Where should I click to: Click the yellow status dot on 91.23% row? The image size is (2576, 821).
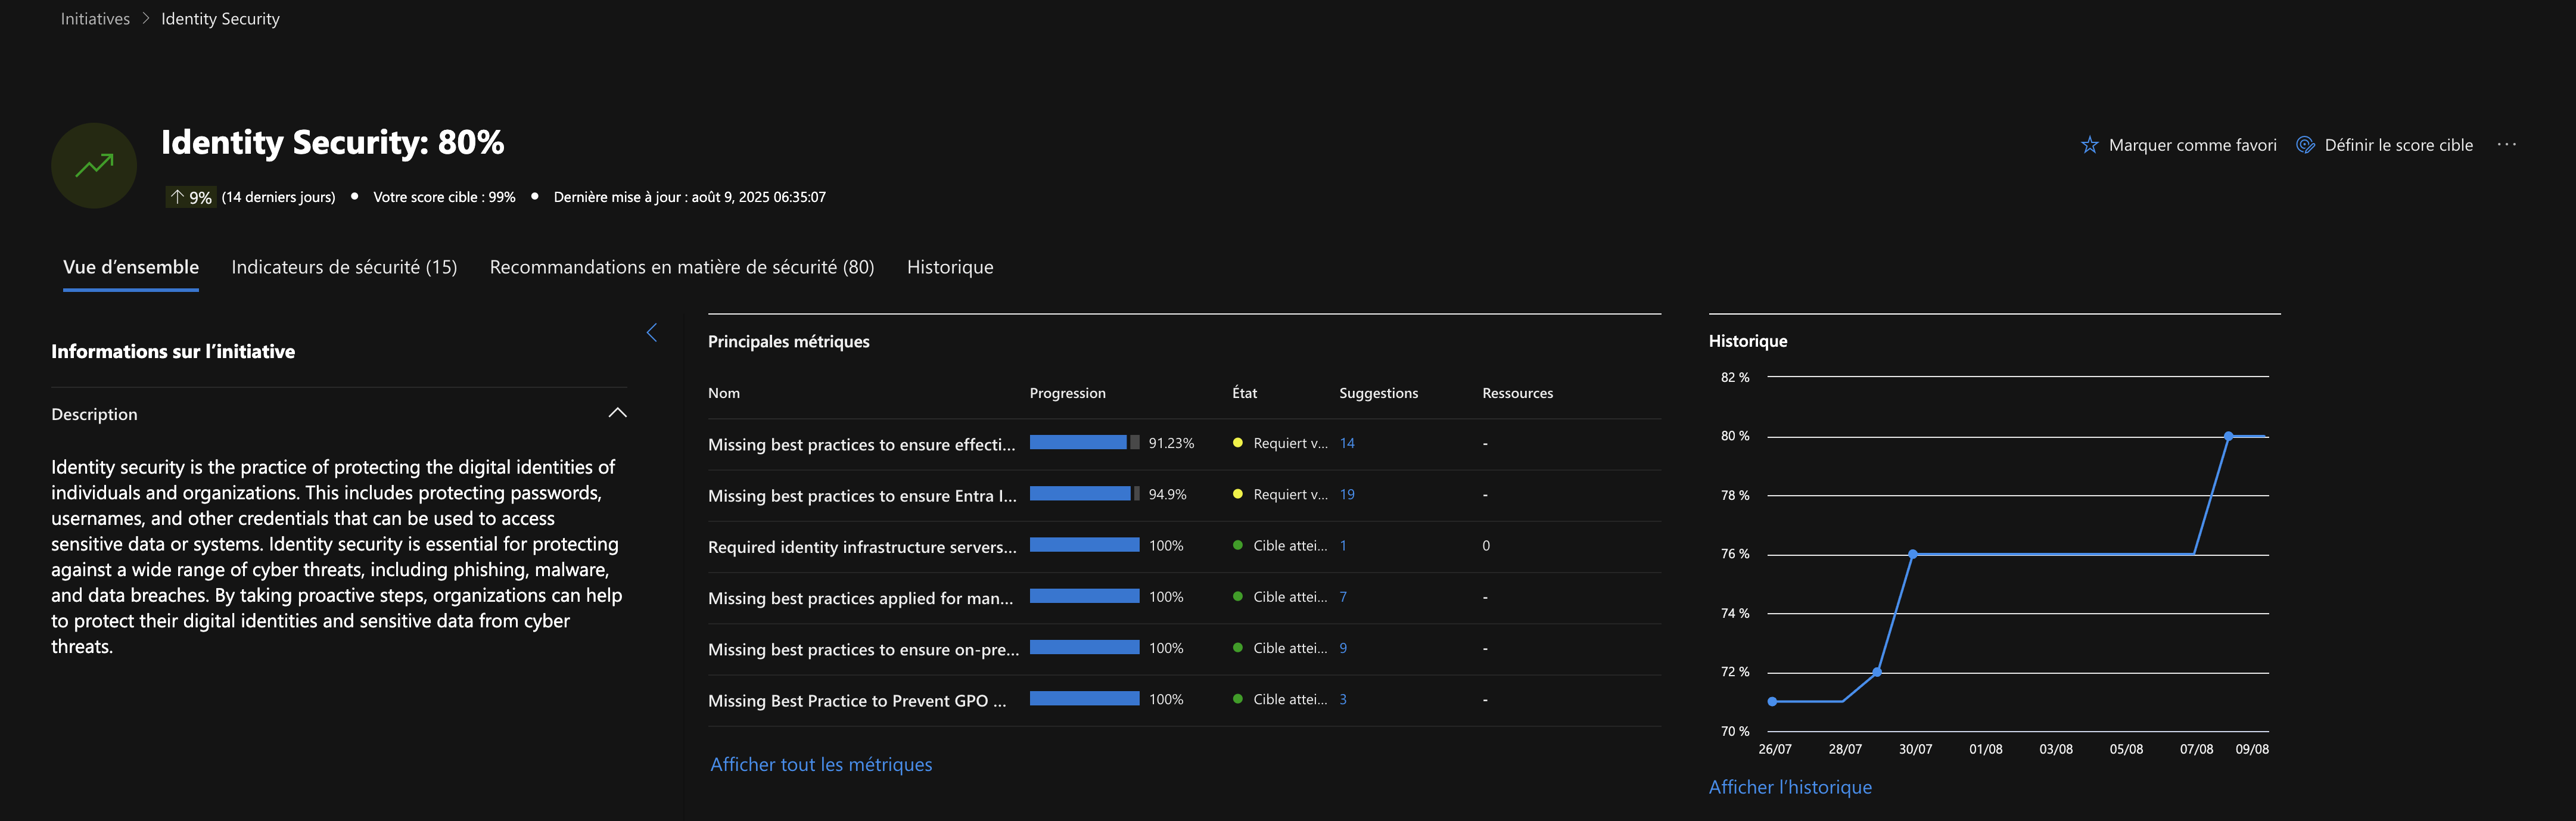[1238, 443]
